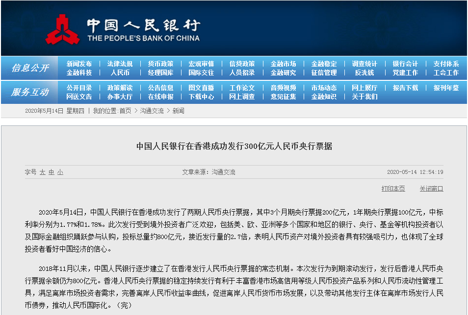Open 金融研究 link
The height and width of the screenshot is (315, 468).
[283, 73]
